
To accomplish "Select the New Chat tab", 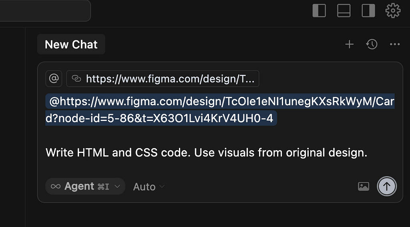I will pos(71,44).
